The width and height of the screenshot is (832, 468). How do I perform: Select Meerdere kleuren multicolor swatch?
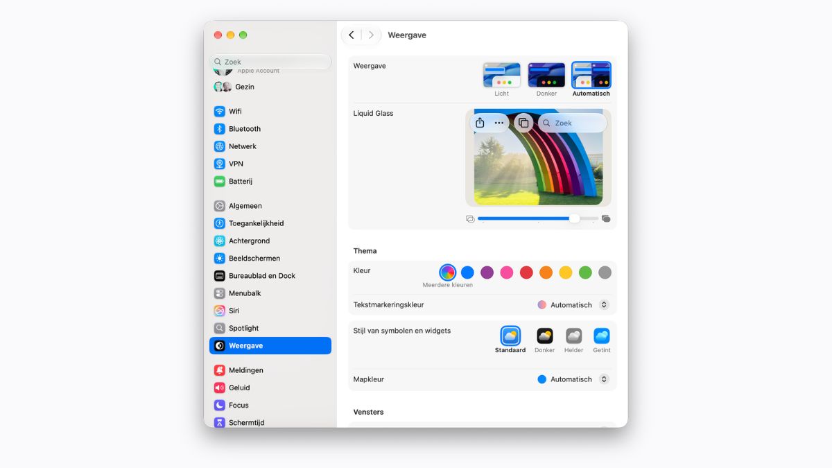click(x=448, y=272)
